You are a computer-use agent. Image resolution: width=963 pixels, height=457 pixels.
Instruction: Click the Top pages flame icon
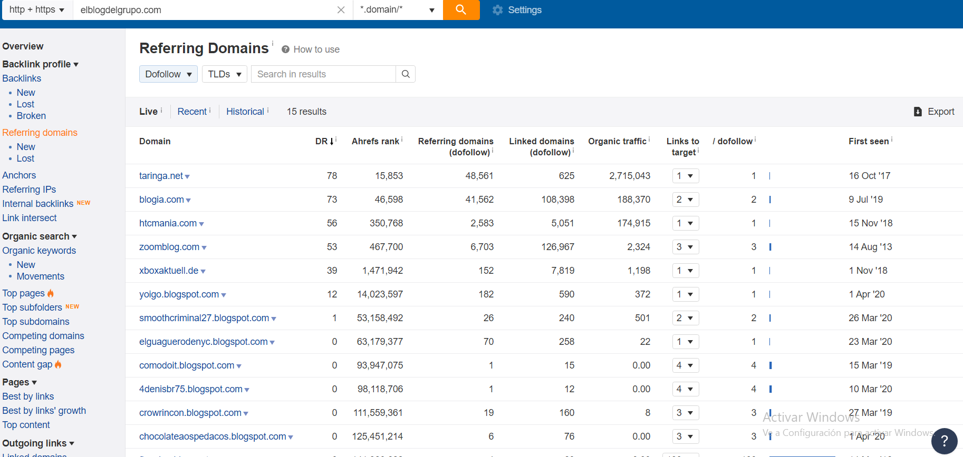(x=51, y=293)
